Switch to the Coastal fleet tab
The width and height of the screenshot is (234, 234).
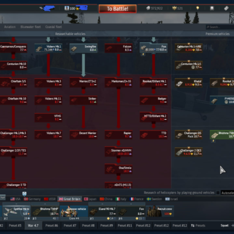(53, 27)
